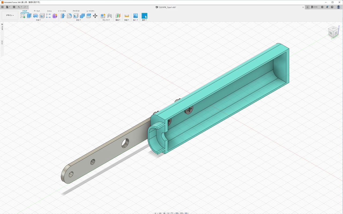Select the Revolve tool
Screen dimensions: 343x214
(36, 16)
